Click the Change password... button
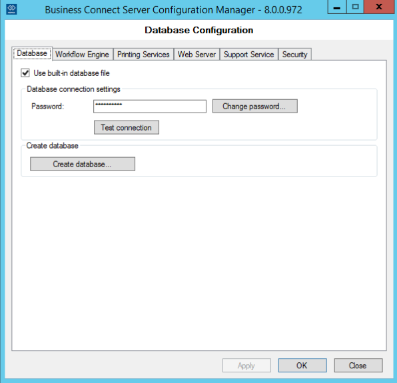This screenshot has height=383, width=397. click(x=255, y=107)
